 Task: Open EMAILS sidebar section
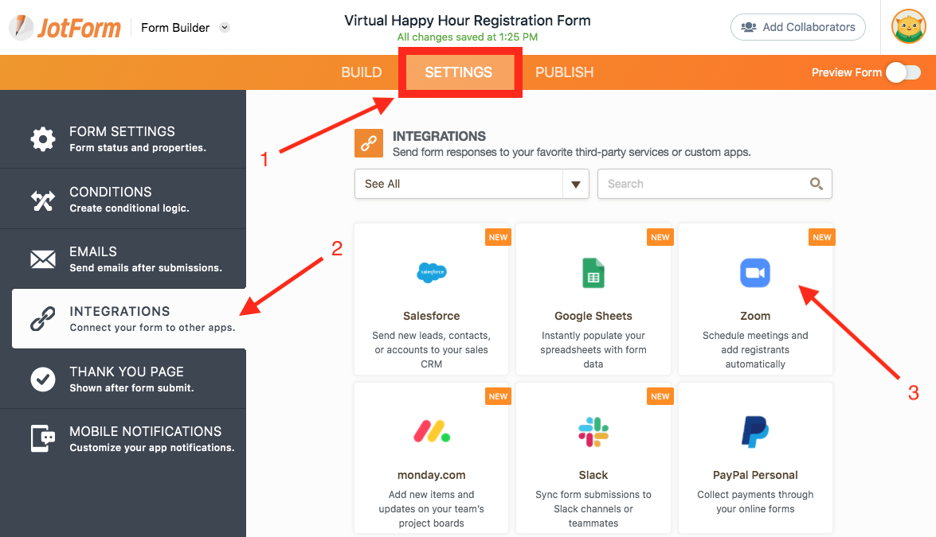coord(123,259)
